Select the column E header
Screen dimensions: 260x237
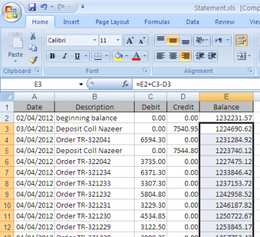tap(226, 96)
